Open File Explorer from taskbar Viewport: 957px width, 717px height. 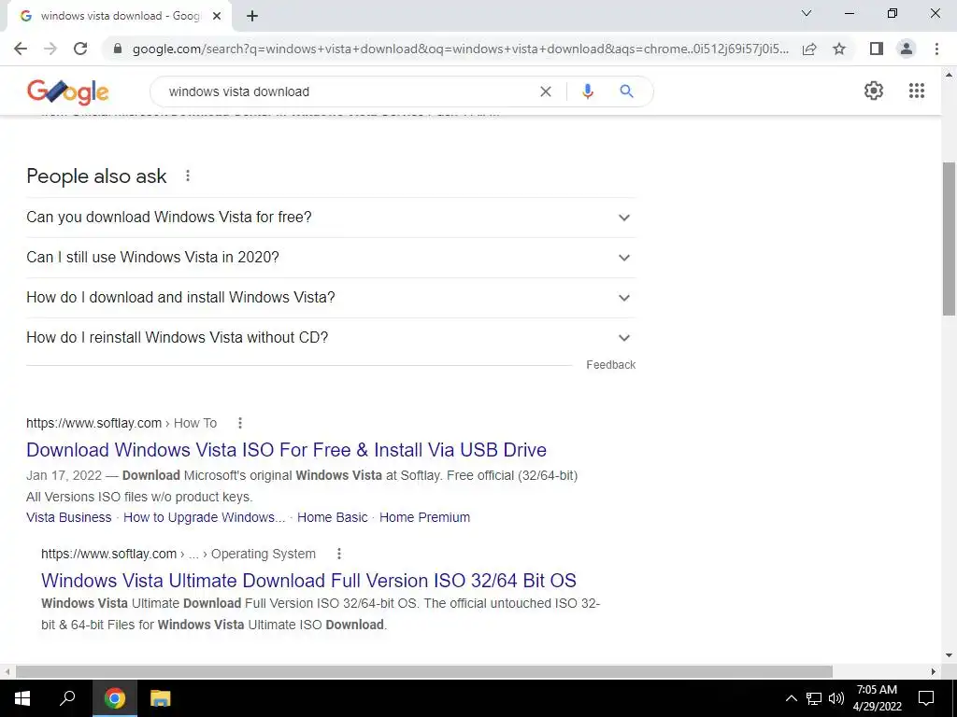pyautogui.click(x=160, y=698)
